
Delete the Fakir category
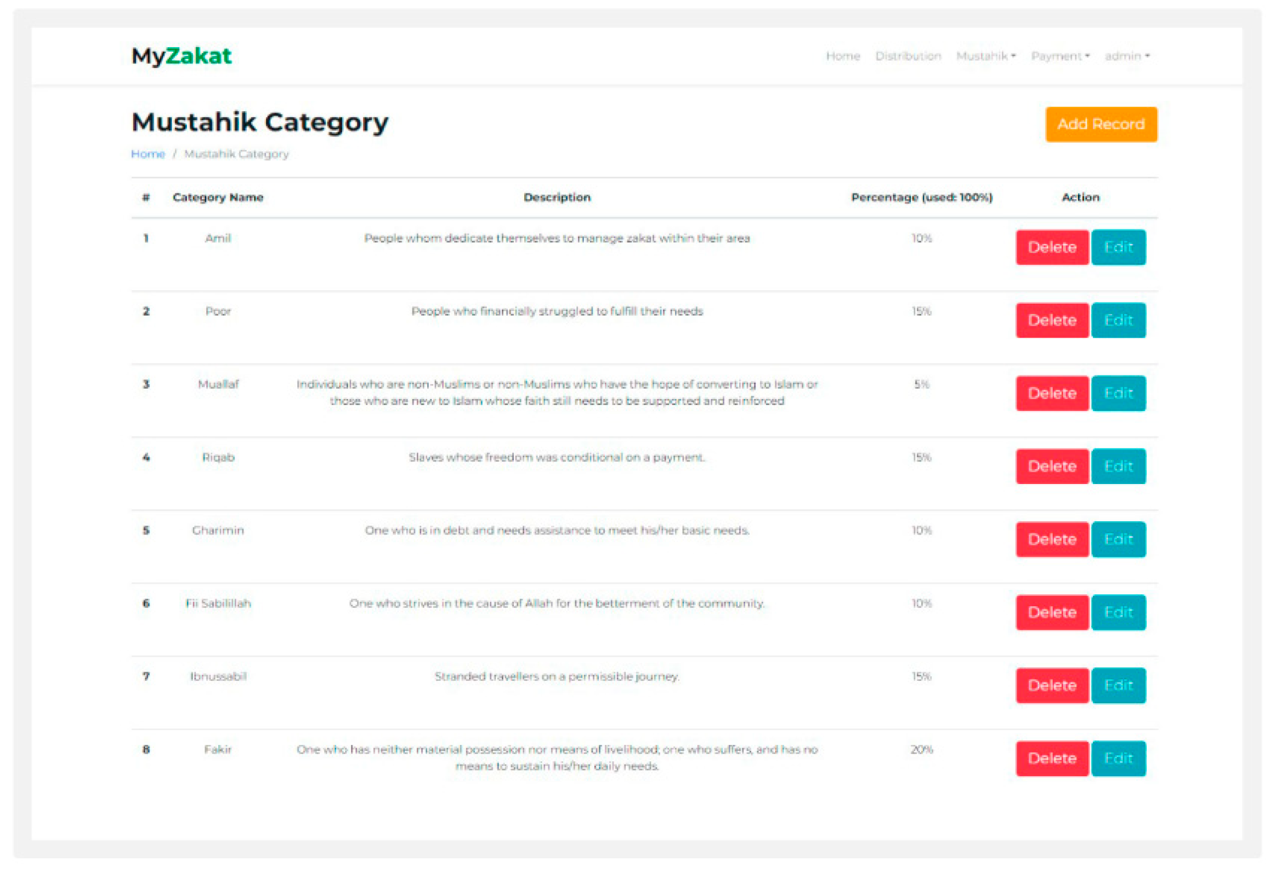1052,758
